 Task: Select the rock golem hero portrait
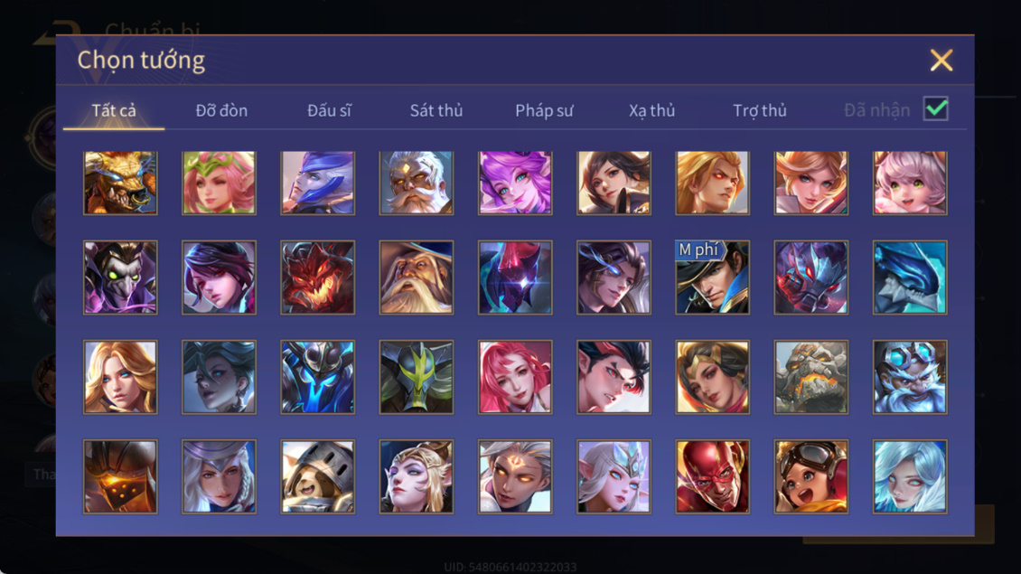click(x=811, y=377)
